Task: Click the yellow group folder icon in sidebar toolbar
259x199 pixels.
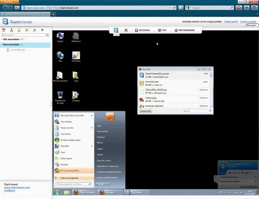Action: coord(19,30)
